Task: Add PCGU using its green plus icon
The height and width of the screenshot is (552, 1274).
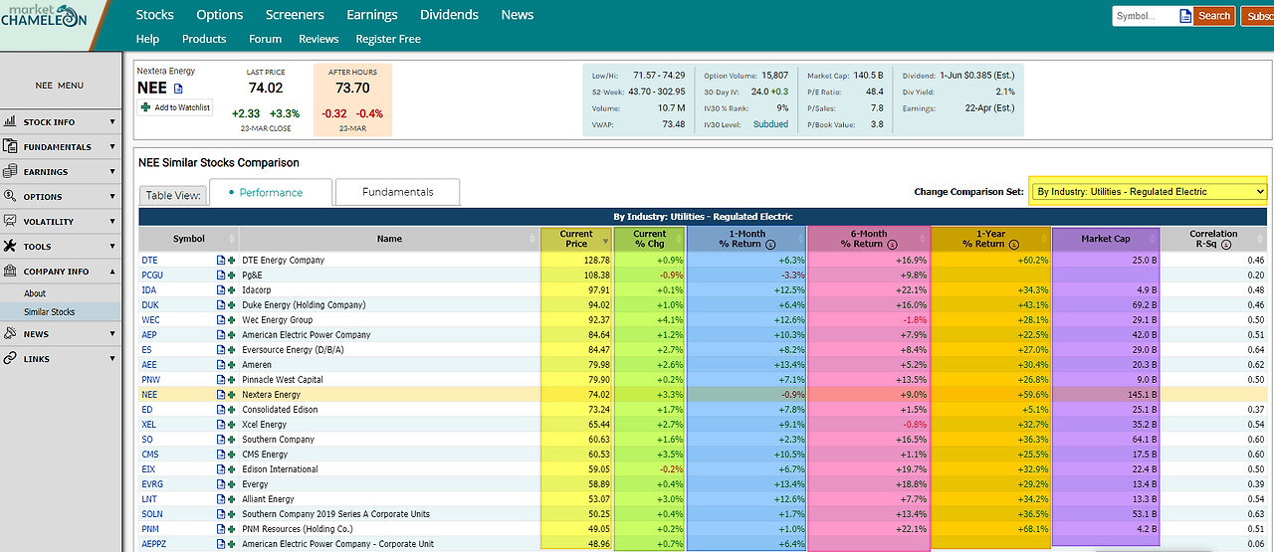Action: click(x=231, y=276)
